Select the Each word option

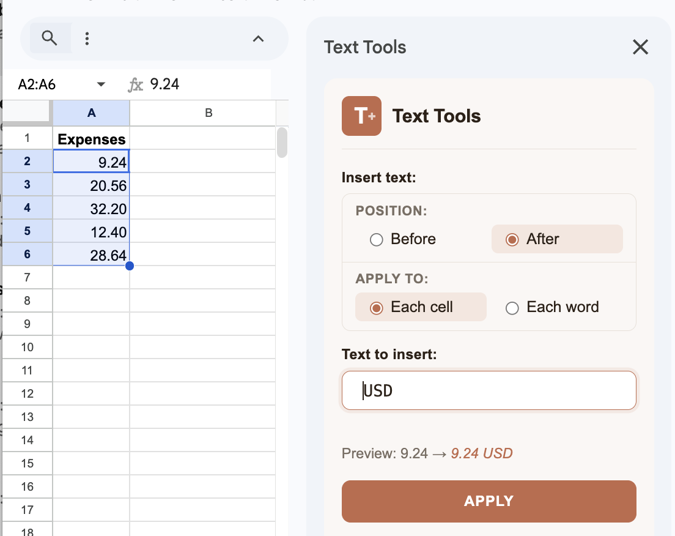pyautogui.click(x=512, y=308)
